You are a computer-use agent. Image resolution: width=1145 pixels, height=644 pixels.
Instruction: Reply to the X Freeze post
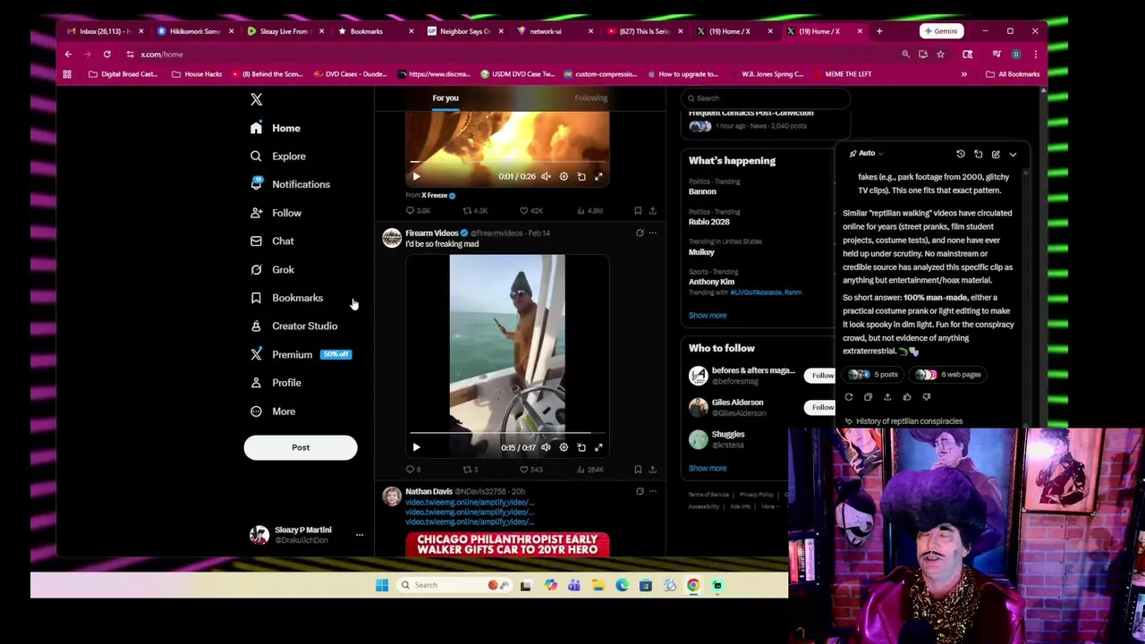418,211
